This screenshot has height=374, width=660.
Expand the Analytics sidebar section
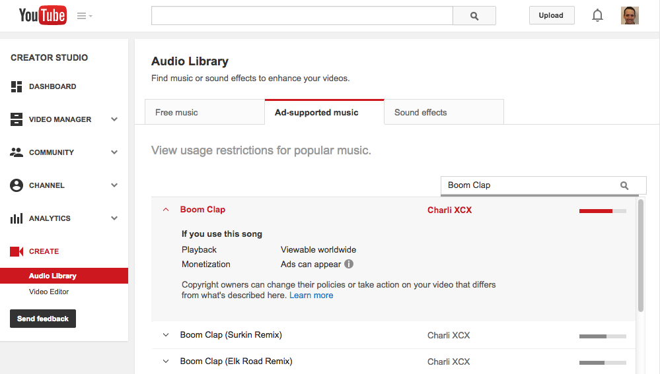114,218
